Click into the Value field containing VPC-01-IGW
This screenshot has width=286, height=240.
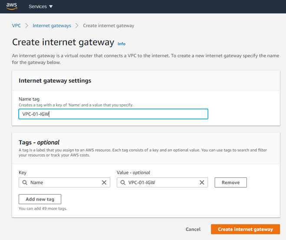pos(161,182)
